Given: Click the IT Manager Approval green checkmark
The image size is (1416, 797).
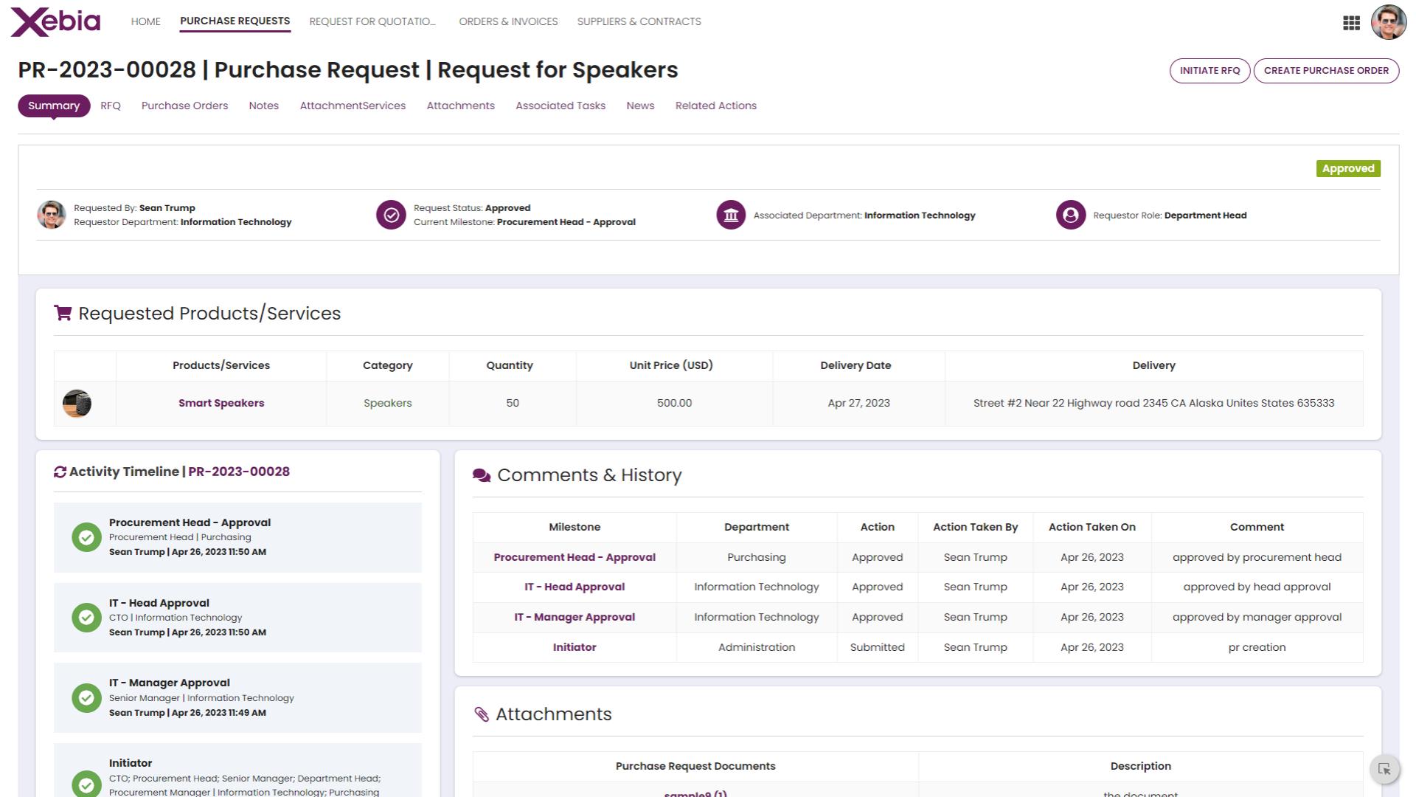Looking at the screenshot, I should pyautogui.click(x=86, y=697).
